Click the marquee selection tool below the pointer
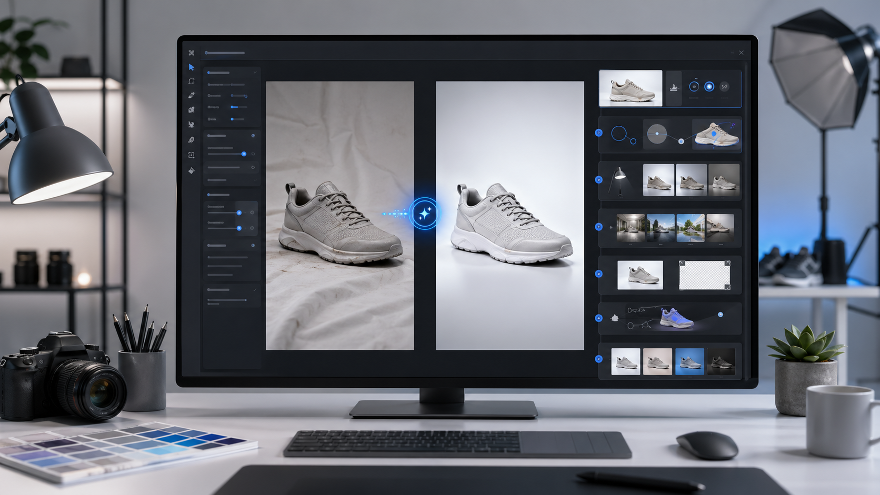 click(192, 82)
